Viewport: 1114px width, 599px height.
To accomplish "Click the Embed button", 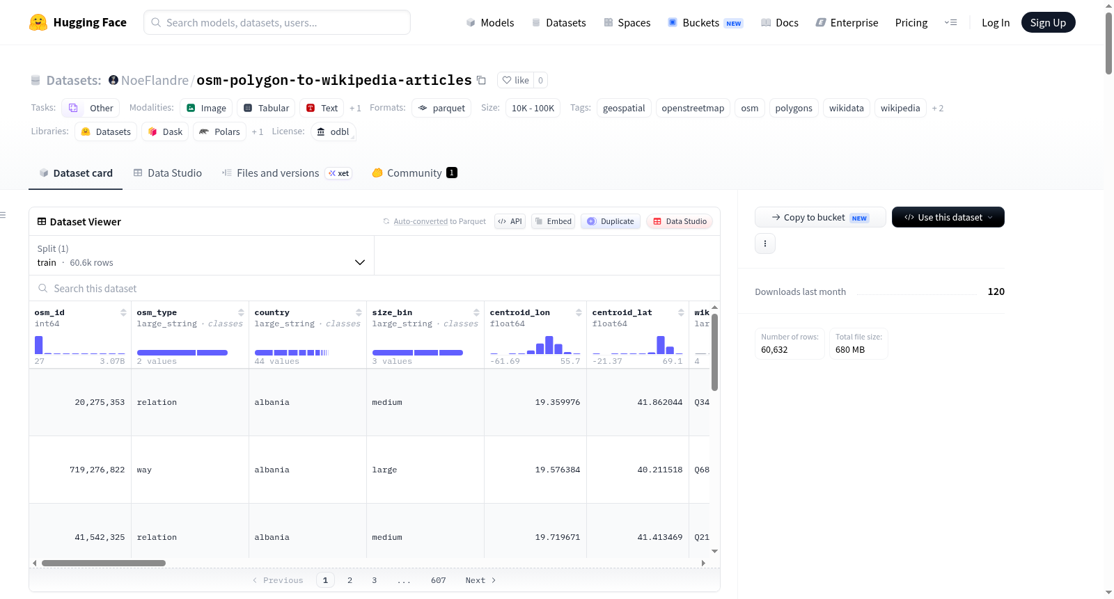I will [x=553, y=221].
